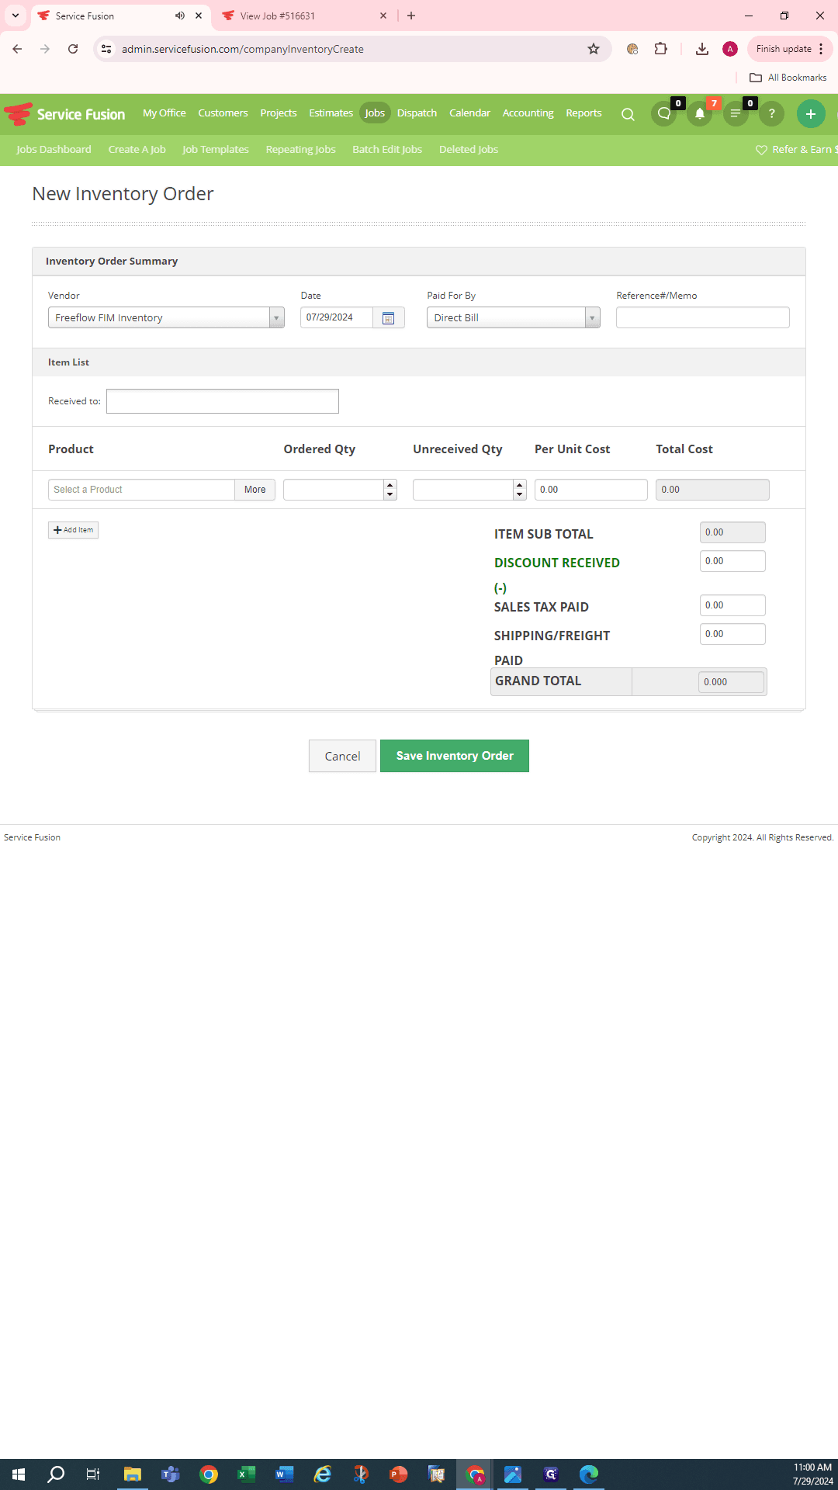Click the Finish update button
This screenshot has height=1490, width=838.
click(x=790, y=49)
